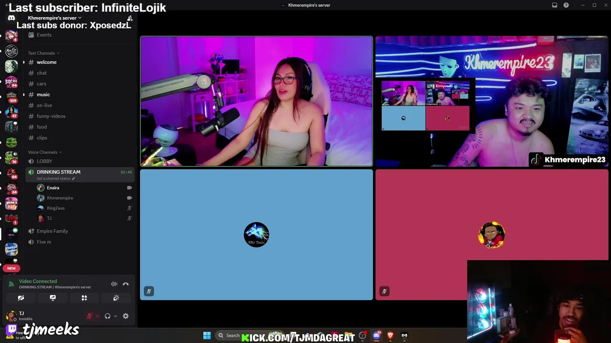Open the server with 109 notifications badge
The height and width of the screenshot is (343, 611).
click(11, 97)
